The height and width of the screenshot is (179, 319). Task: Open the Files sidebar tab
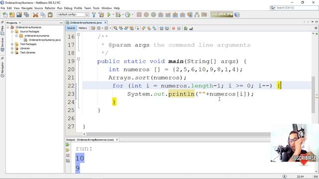pos(2,30)
